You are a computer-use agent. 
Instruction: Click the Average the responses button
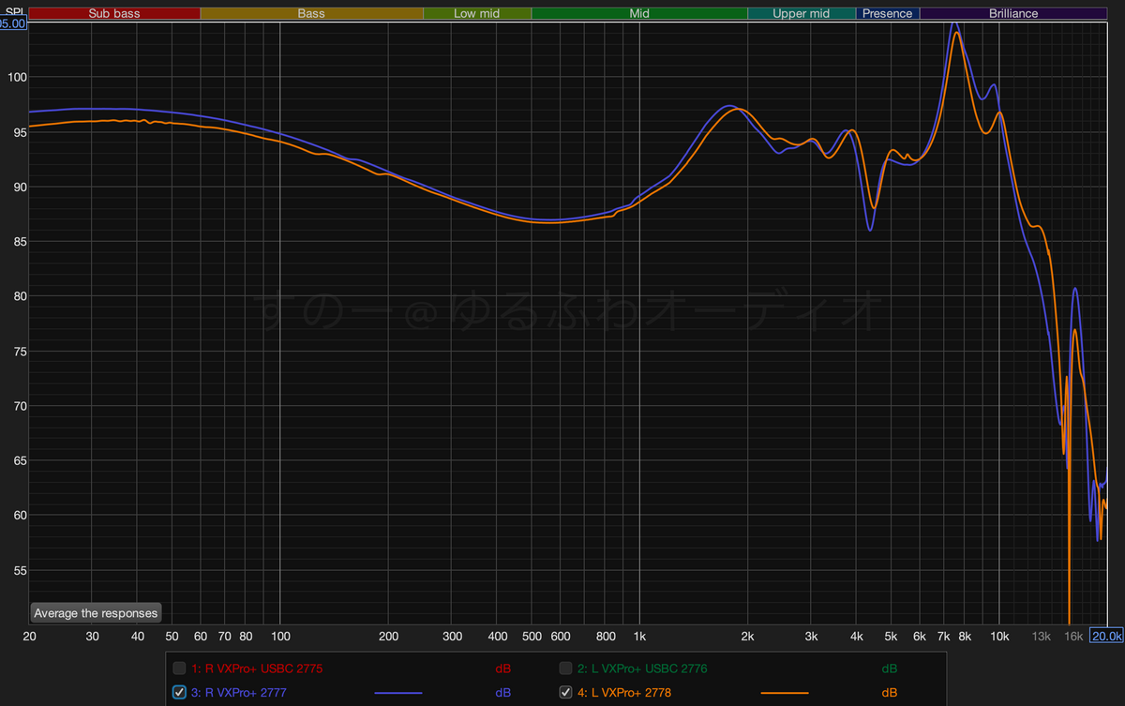click(x=96, y=613)
